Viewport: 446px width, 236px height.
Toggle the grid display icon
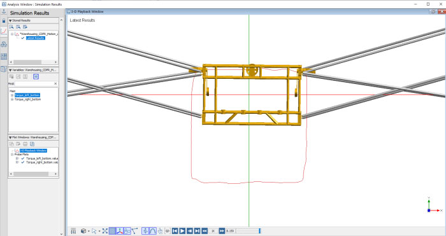pos(112,231)
